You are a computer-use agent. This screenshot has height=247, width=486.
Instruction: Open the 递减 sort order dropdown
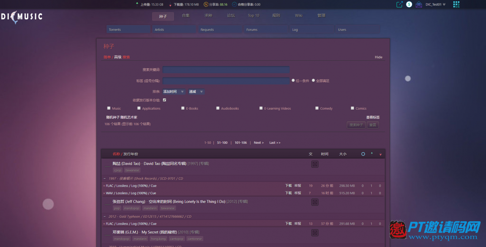click(x=196, y=91)
